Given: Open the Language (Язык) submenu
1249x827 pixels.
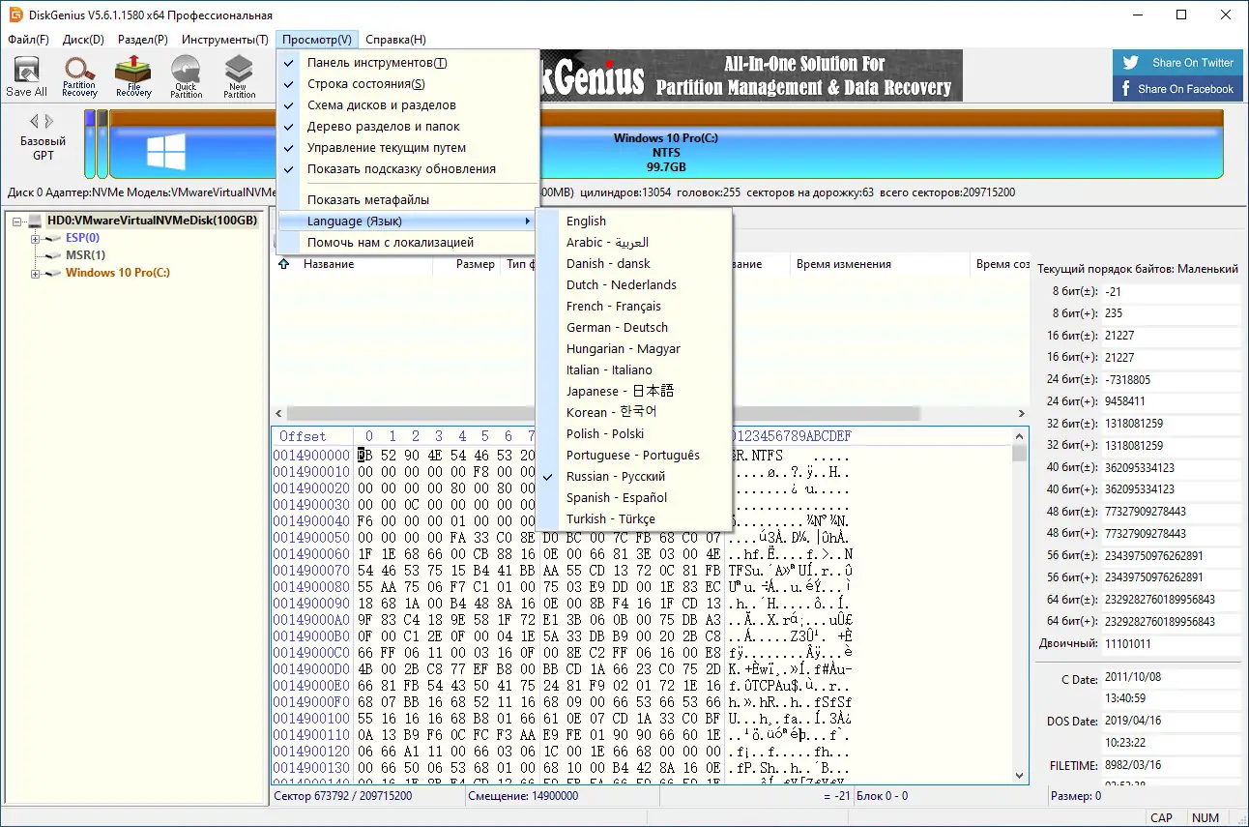Looking at the screenshot, I should 407,222.
